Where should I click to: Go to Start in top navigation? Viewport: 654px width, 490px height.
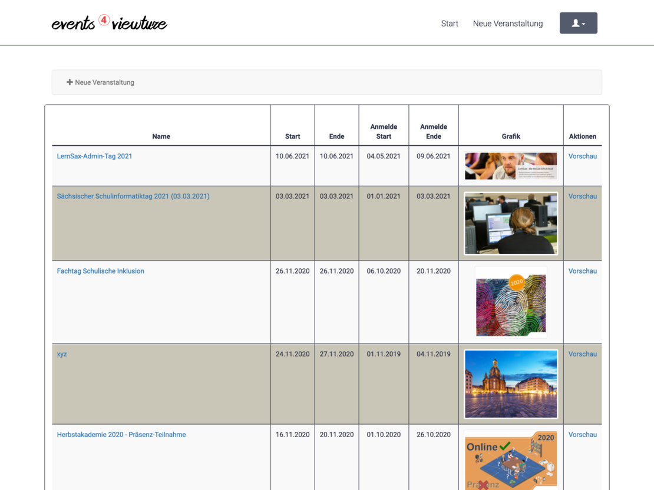point(450,24)
